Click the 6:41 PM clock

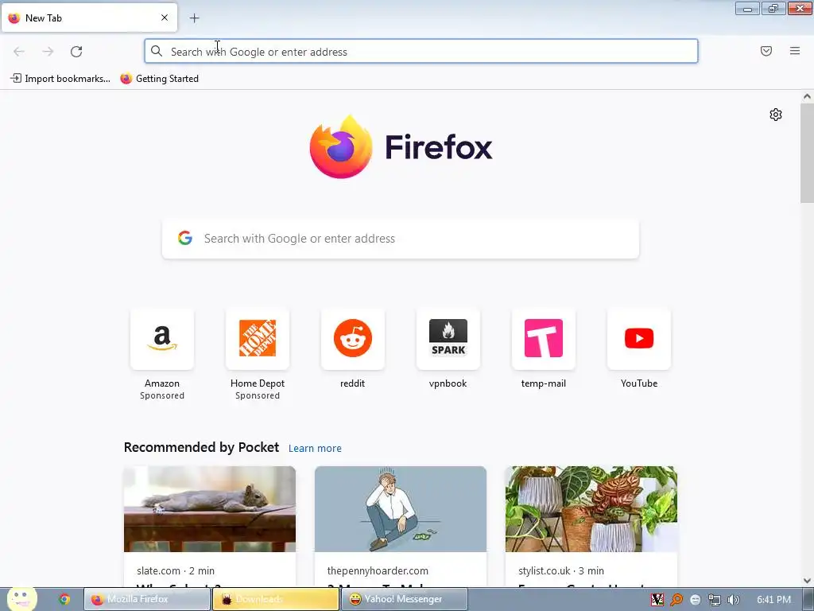tap(773, 600)
